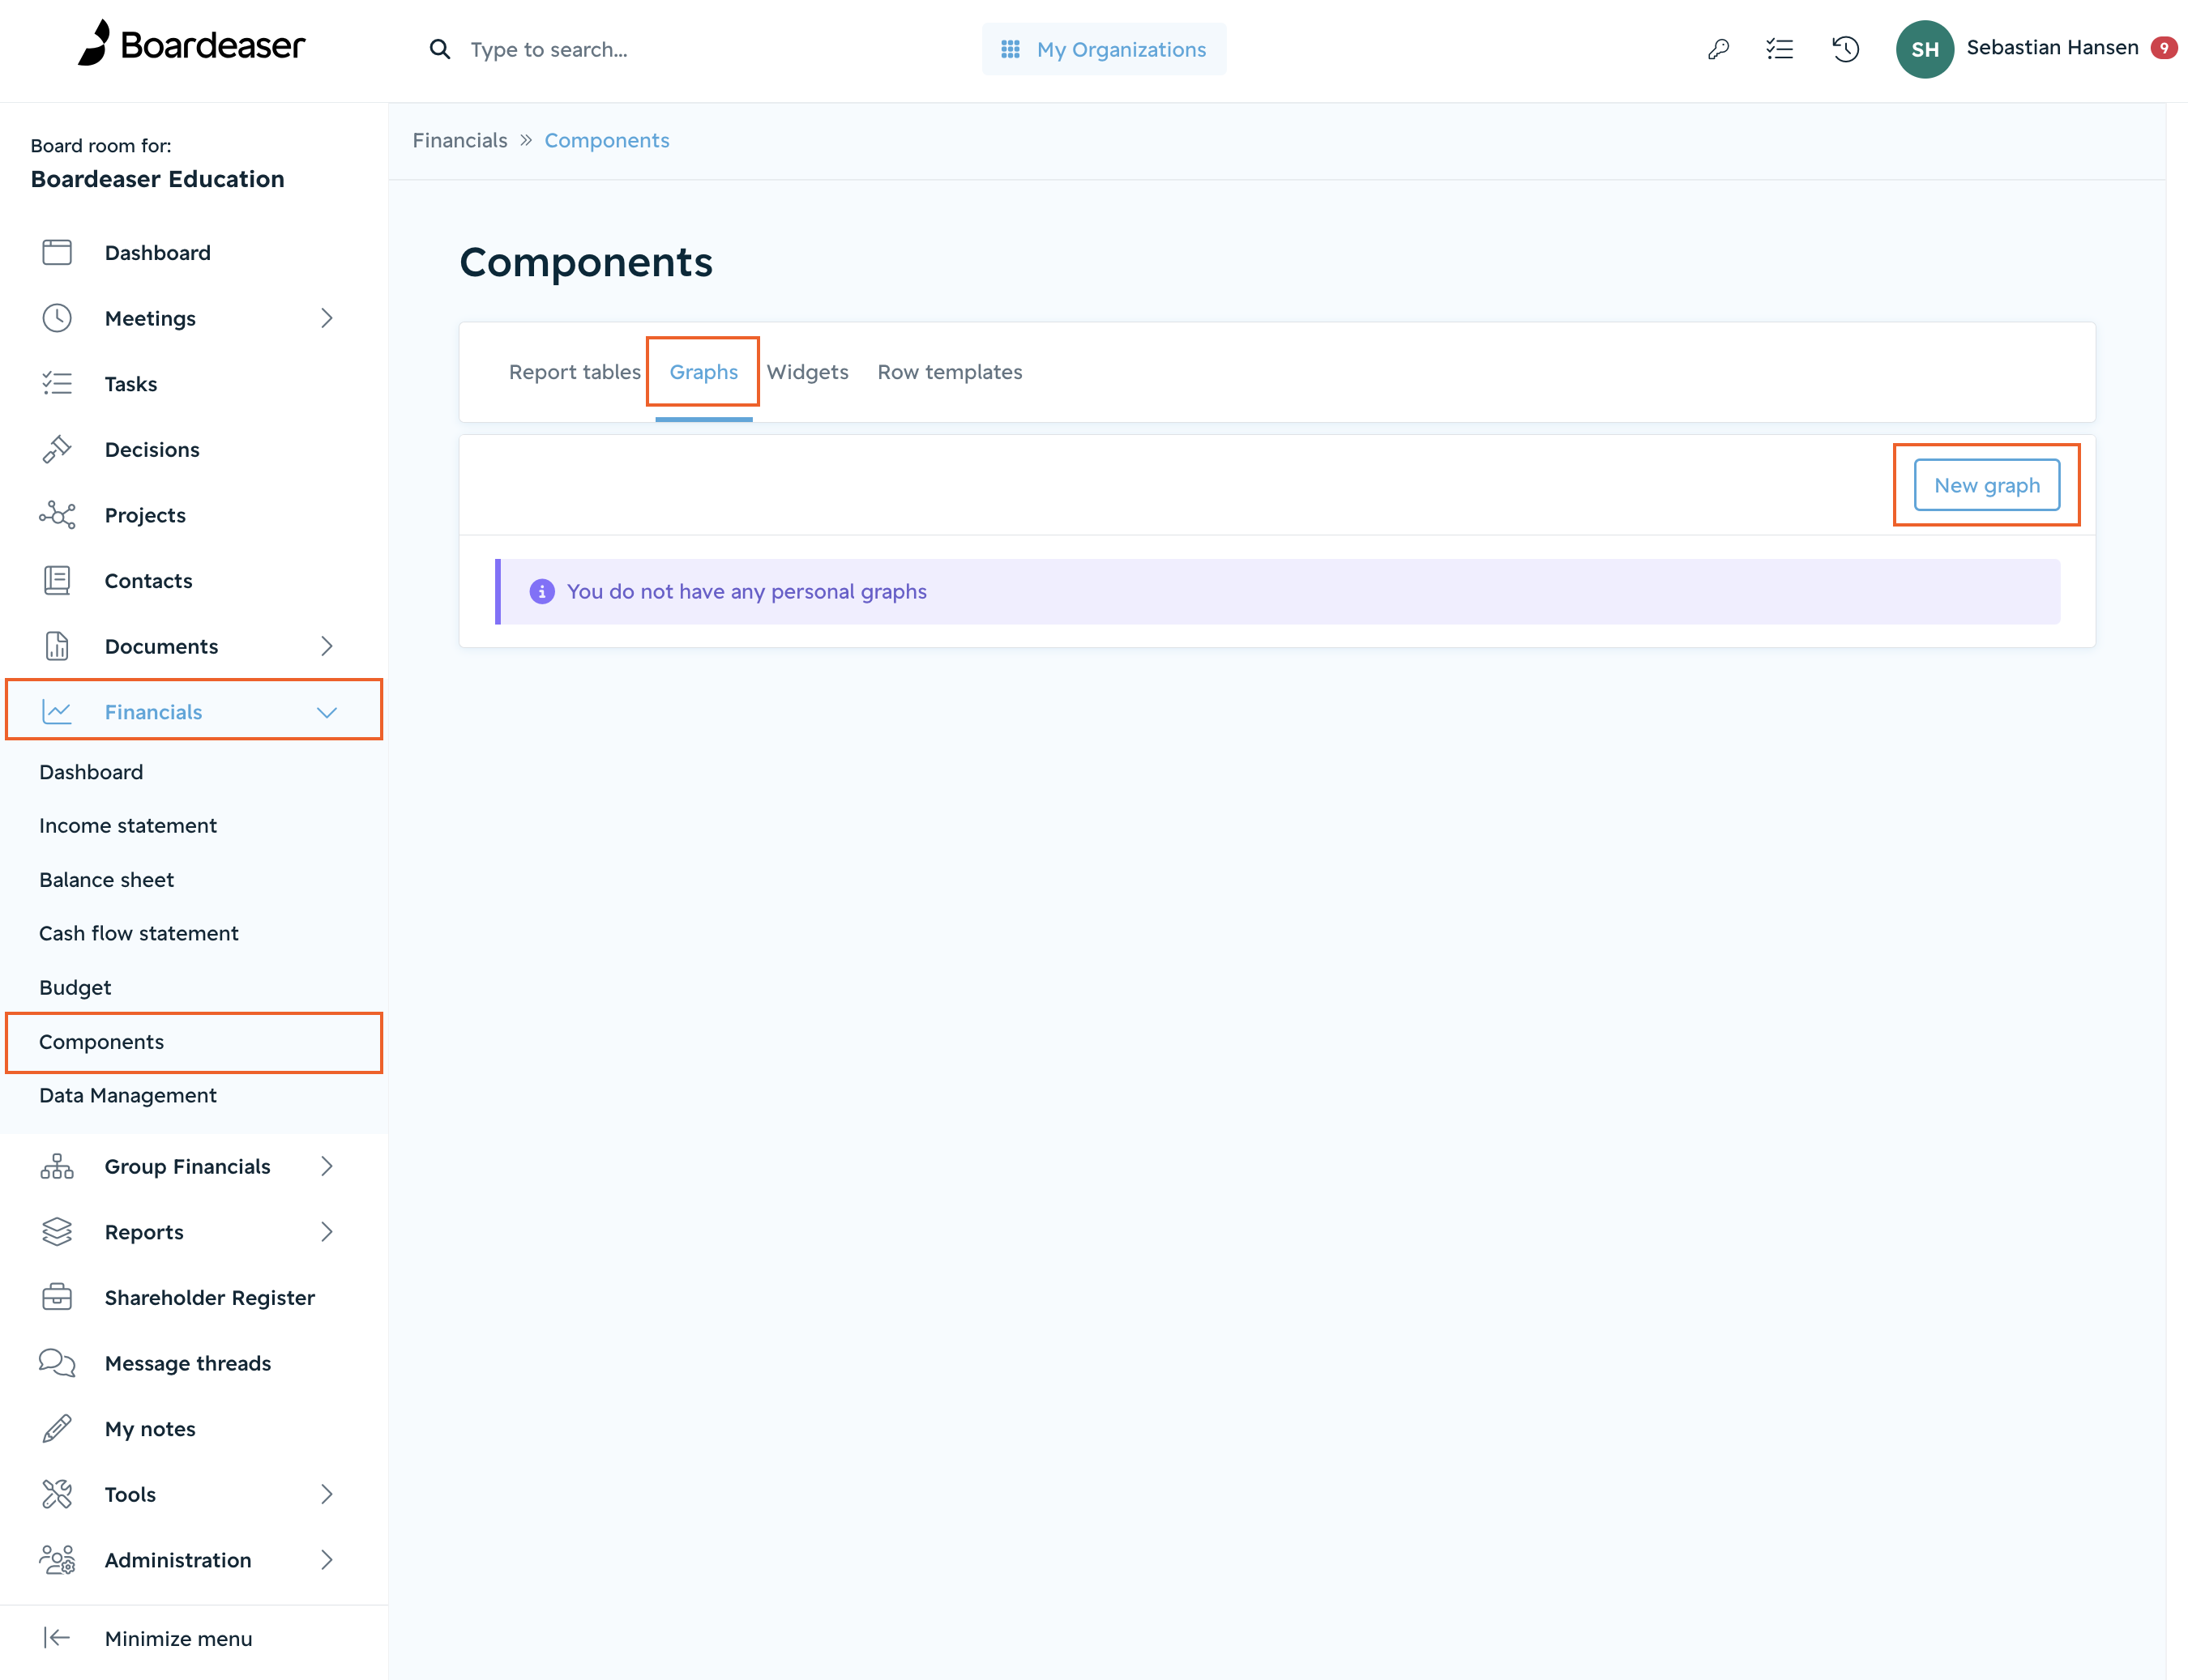Click the New graph button

1986,485
